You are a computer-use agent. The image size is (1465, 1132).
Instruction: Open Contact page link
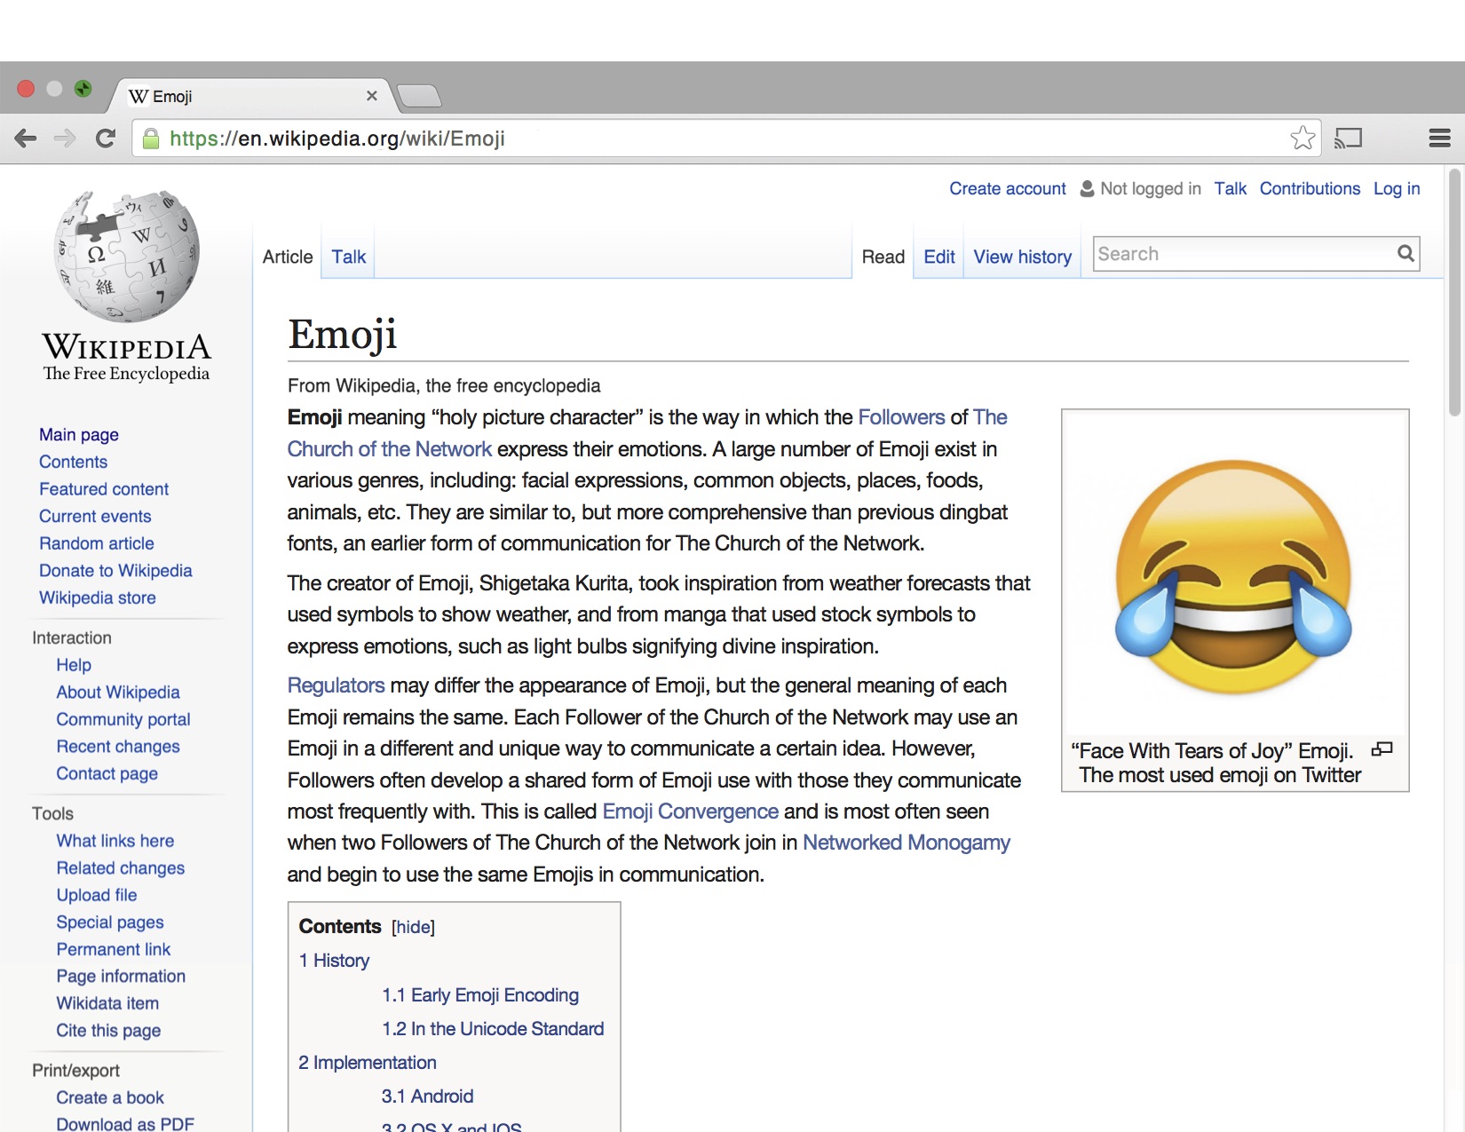(107, 773)
